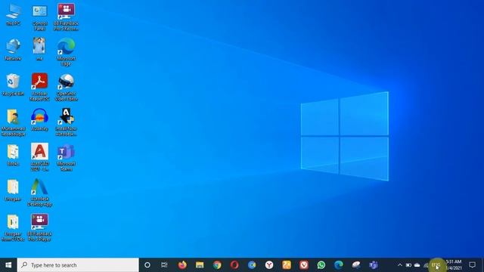Open Task View on the taskbar
This screenshot has height=272, width=484.
[164, 265]
